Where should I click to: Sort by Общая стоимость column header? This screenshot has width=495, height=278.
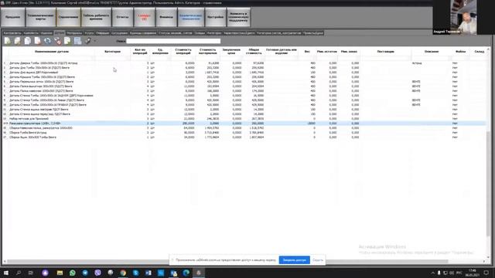pyautogui.click(x=254, y=52)
